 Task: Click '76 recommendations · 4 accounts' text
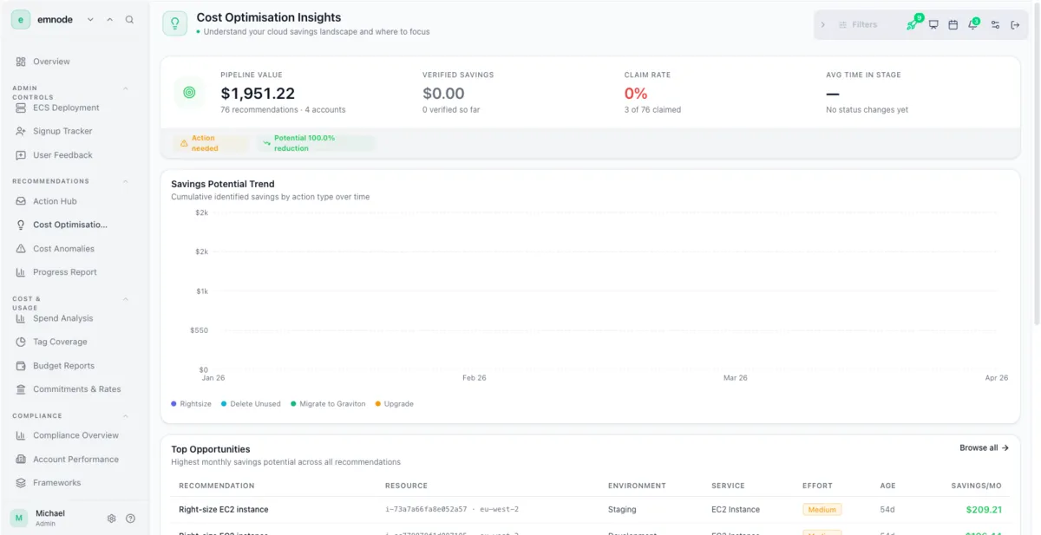(x=283, y=110)
